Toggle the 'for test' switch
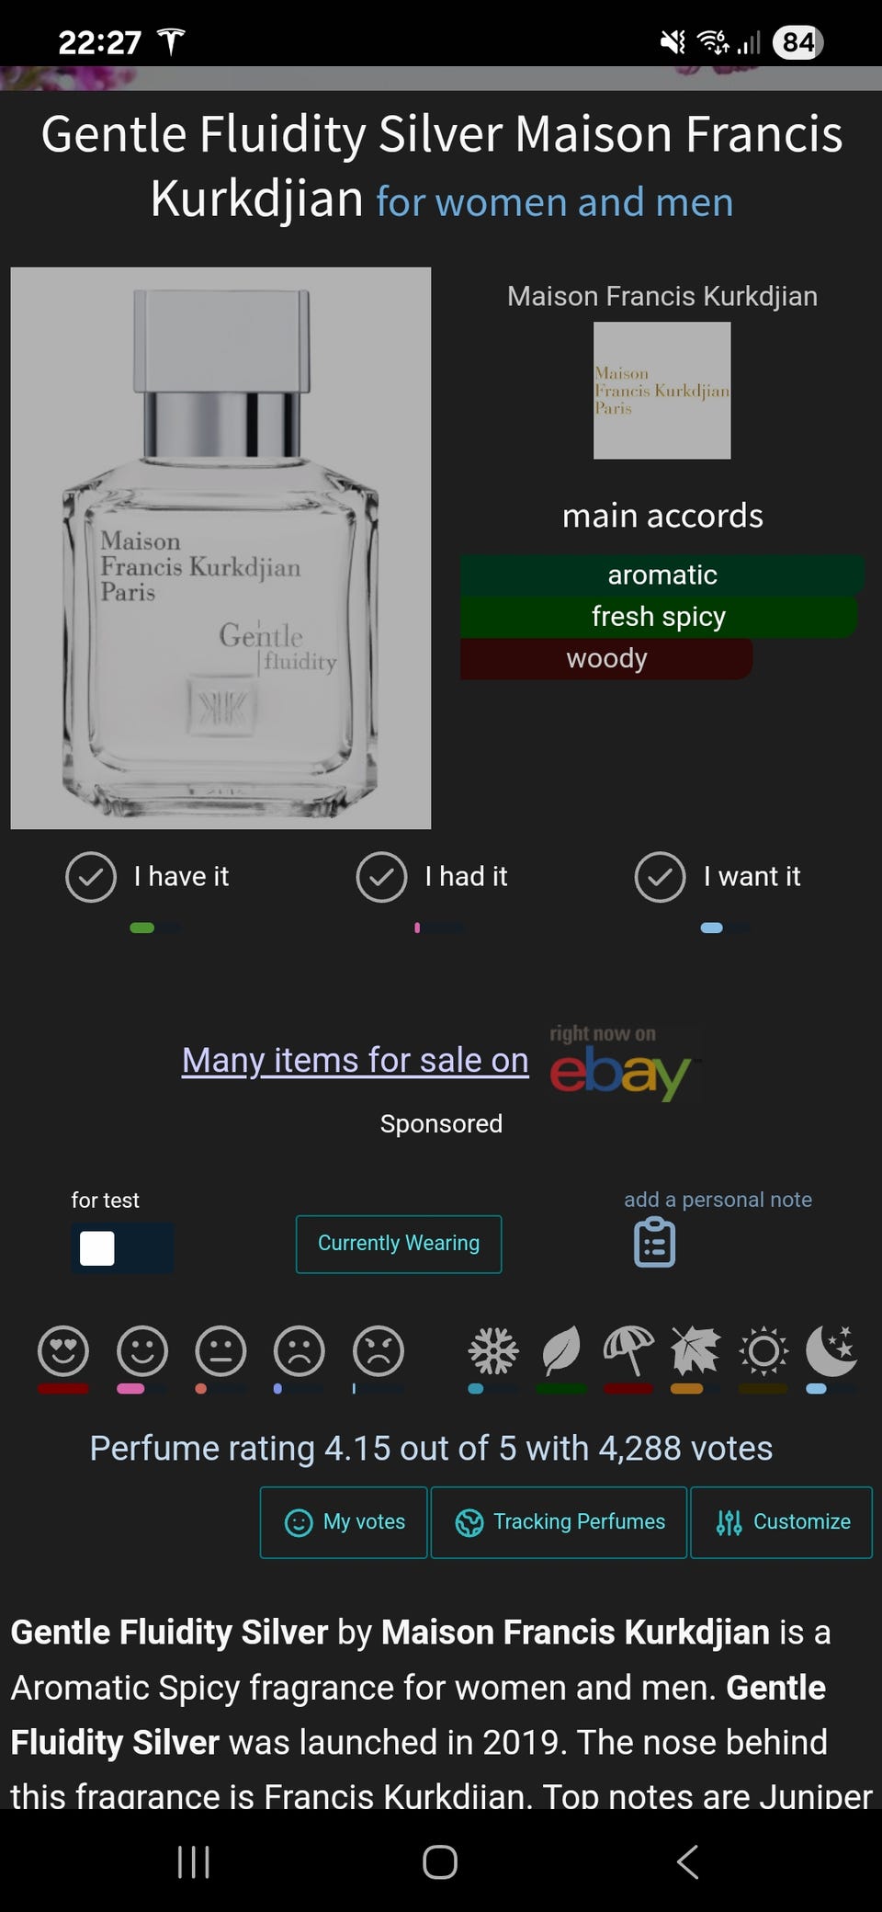The height and width of the screenshot is (1912, 882). [122, 1248]
